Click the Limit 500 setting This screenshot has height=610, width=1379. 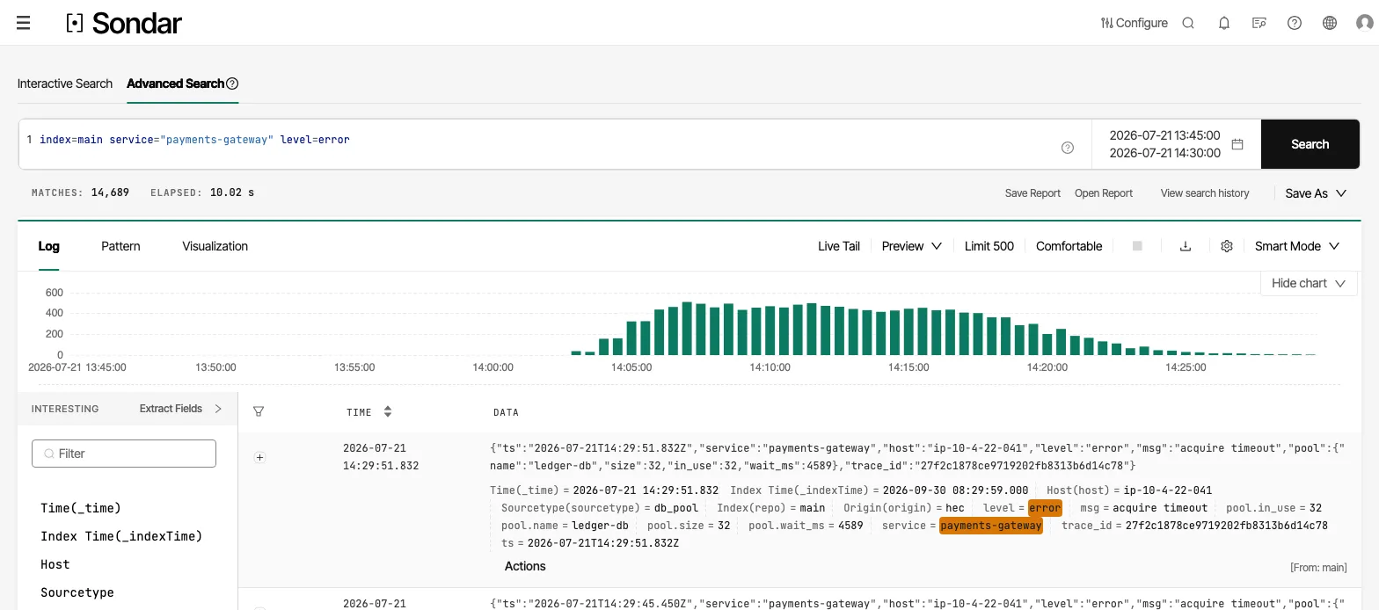989,246
